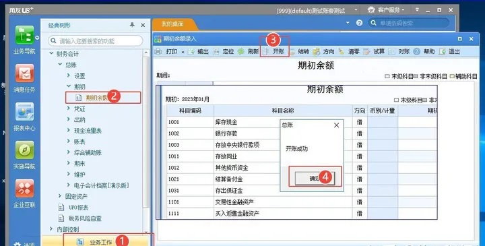Open 实施导航 in the left sidebar
Screen dimensions: 485x246
[x=24, y=155]
